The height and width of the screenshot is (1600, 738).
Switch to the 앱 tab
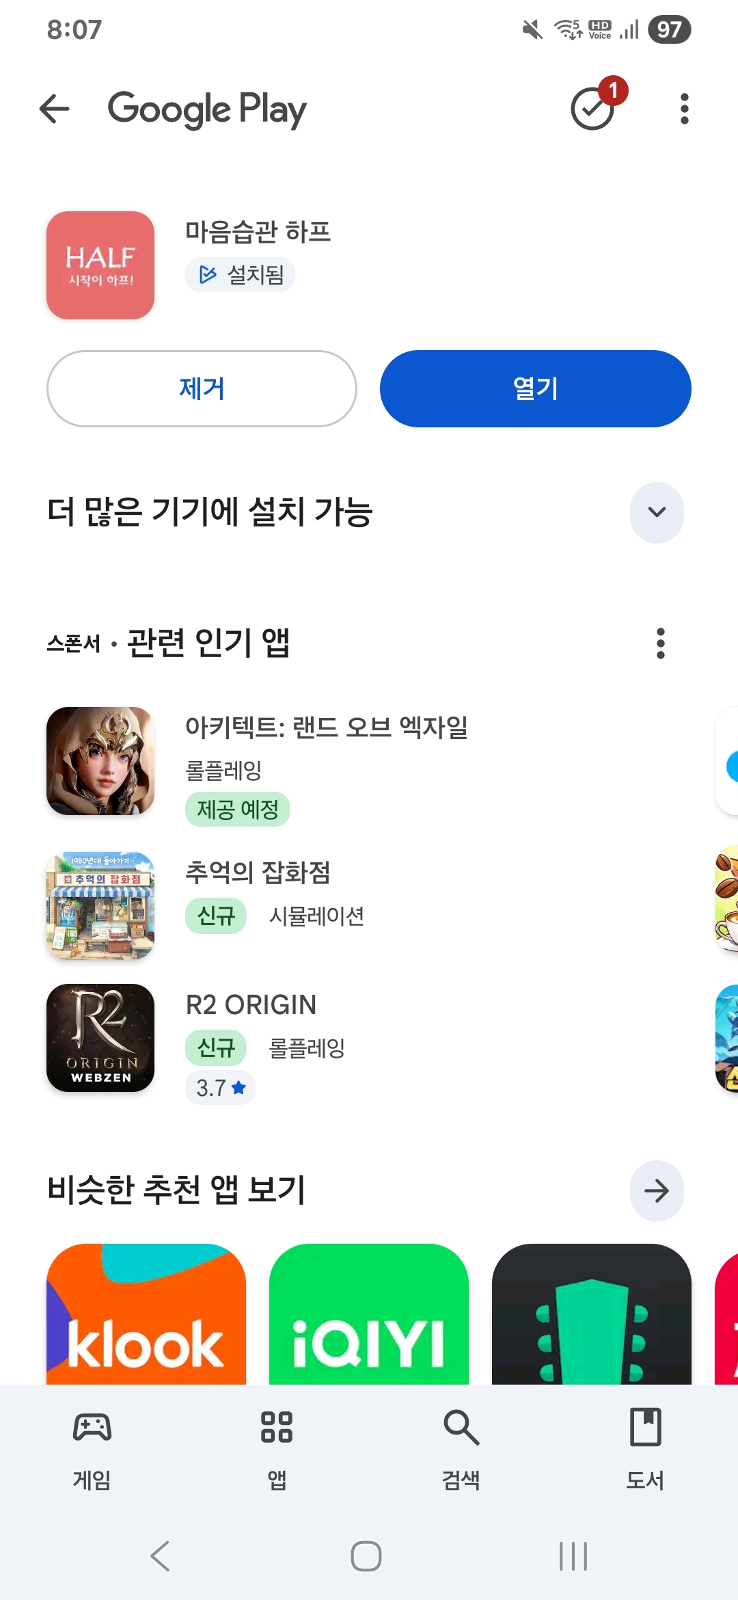coord(277,1450)
